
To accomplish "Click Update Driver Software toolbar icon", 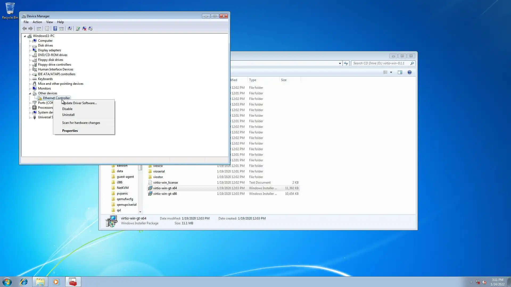I will click(x=78, y=28).
